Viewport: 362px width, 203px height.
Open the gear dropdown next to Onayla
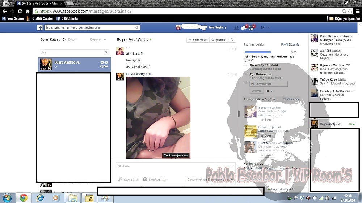(269, 91)
